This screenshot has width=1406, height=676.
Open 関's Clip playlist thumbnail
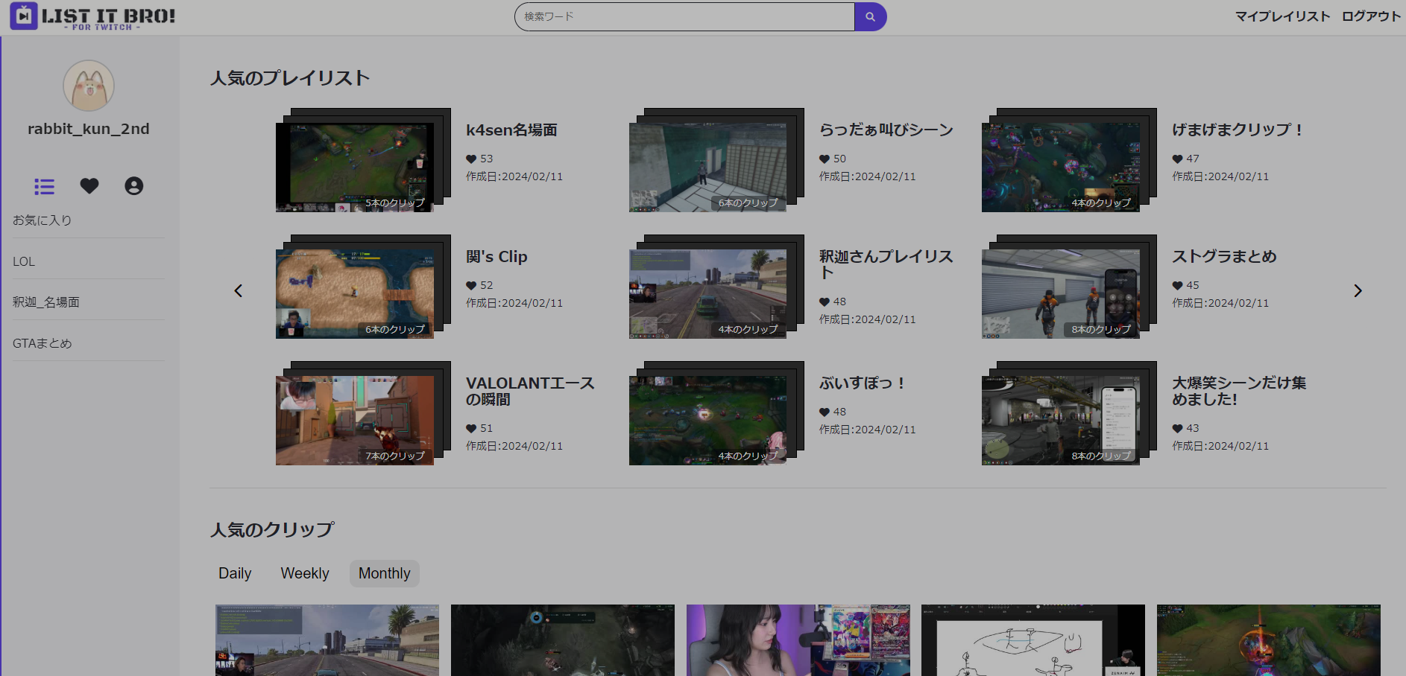coord(355,294)
